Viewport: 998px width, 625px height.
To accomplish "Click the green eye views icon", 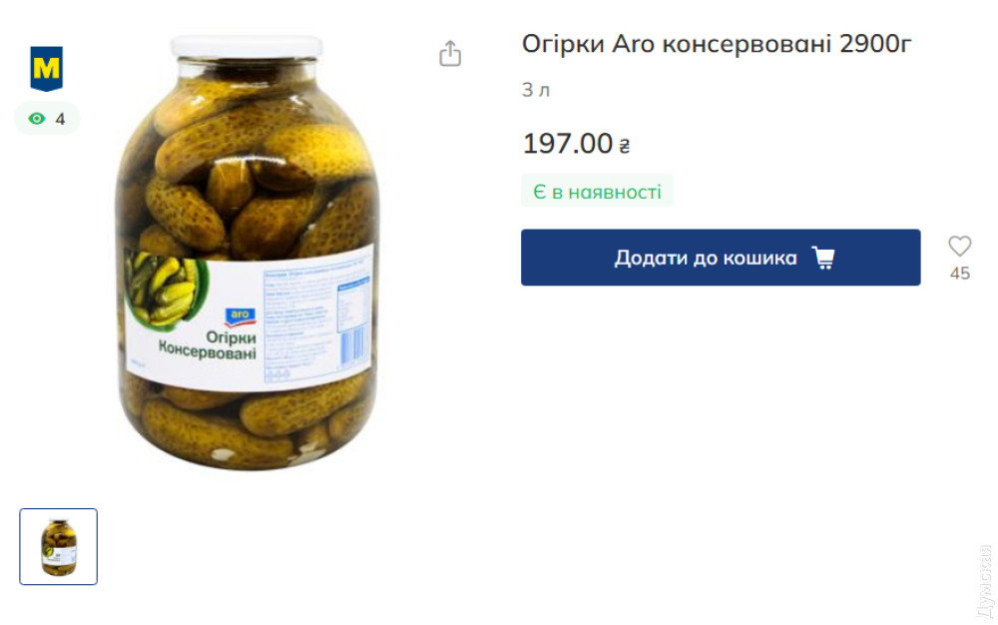I will [37, 119].
